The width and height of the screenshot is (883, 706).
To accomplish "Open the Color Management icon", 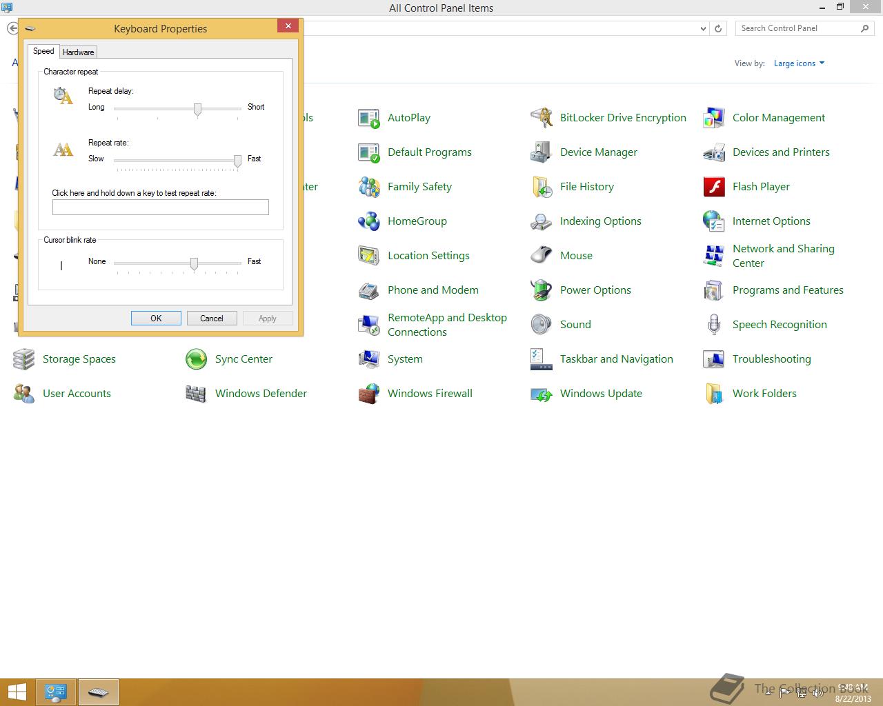I will [714, 118].
